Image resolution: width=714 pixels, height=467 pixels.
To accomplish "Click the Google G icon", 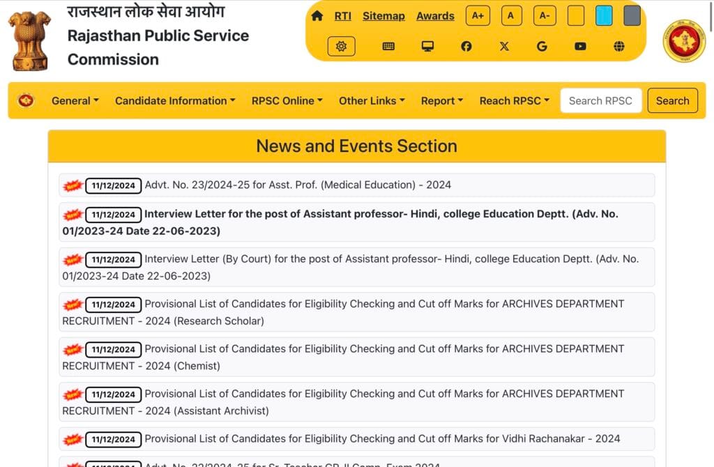I will coord(542,46).
